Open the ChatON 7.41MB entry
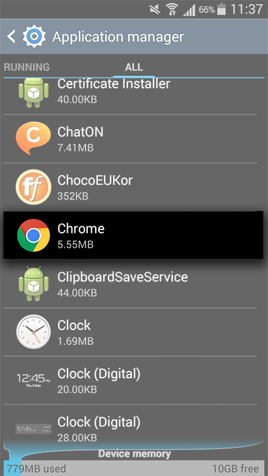This screenshot has height=476, width=268. [x=130, y=139]
